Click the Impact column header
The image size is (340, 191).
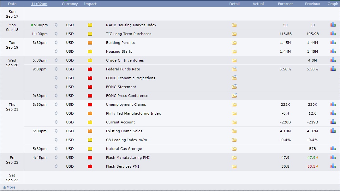coord(90,4)
